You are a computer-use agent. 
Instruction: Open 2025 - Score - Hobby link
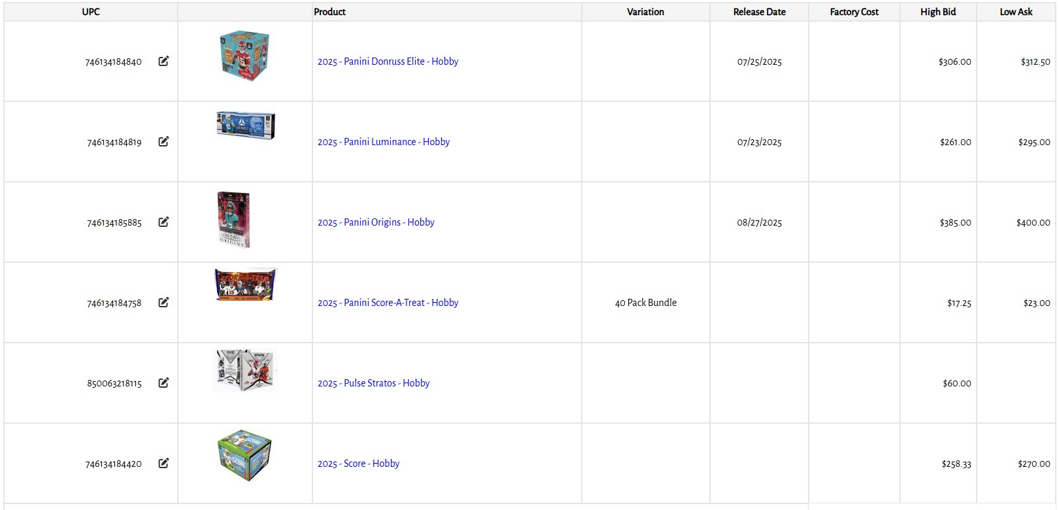(x=358, y=464)
